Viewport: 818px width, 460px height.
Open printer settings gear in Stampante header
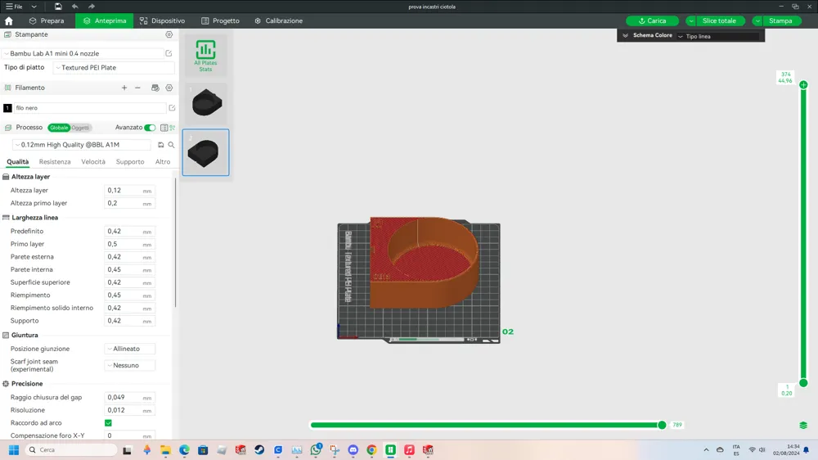click(169, 34)
